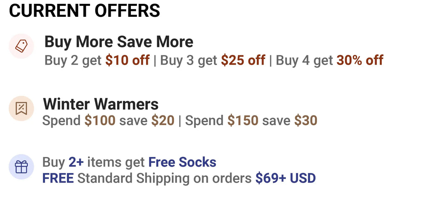
Task: Open the Buy More Save More offer
Action: pos(119,42)
